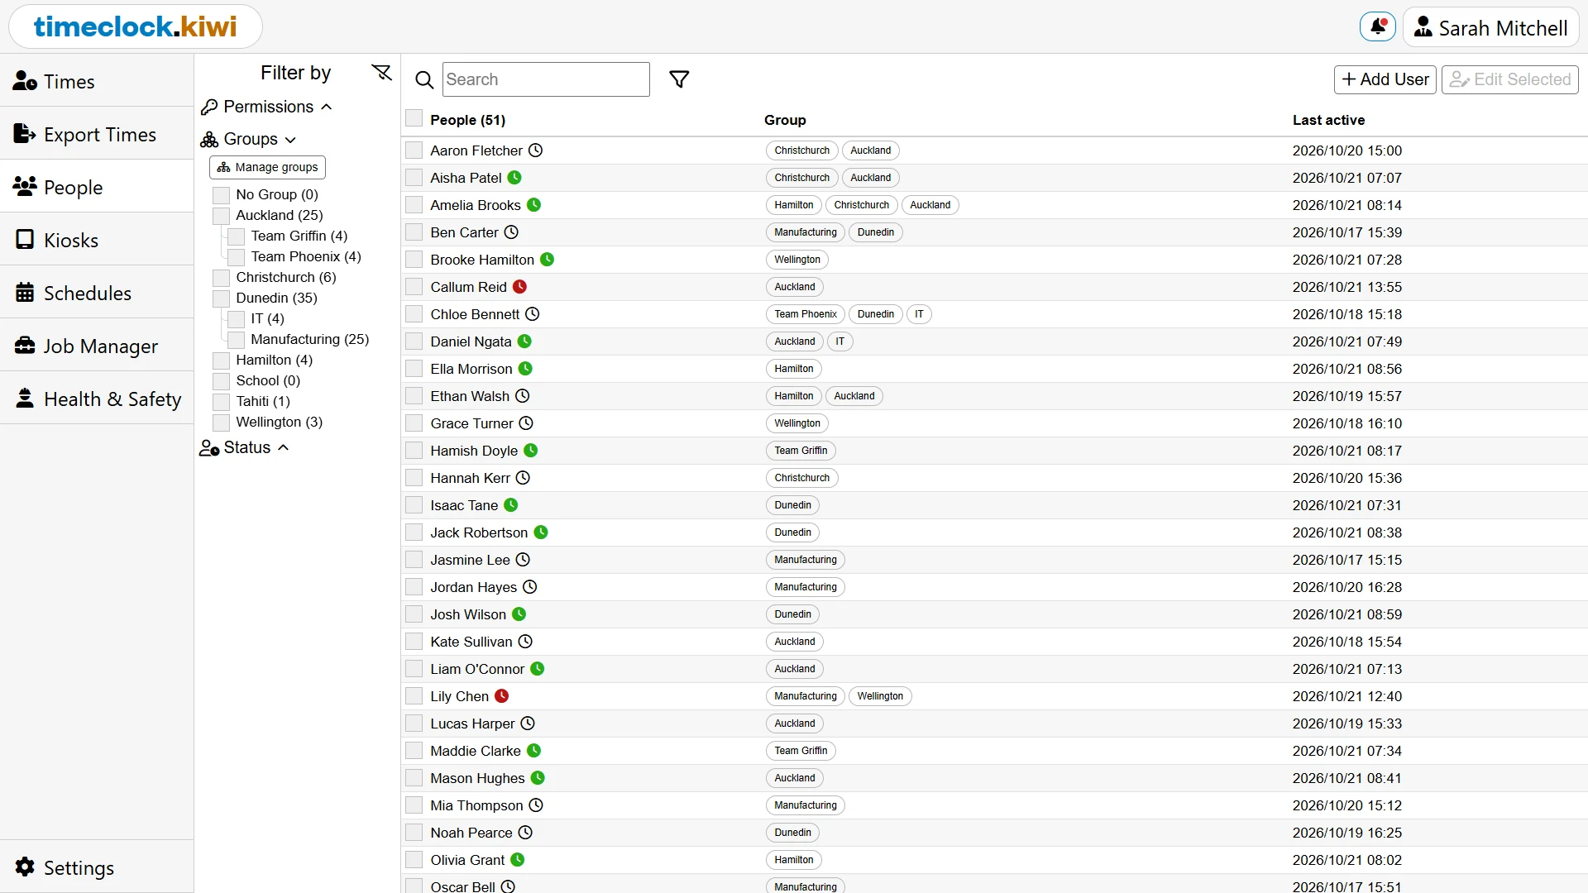Go to Export Times
Image resolution: width=1588 pixels, height=893 pixels.
pyautogui.click(x=97, y=134)
